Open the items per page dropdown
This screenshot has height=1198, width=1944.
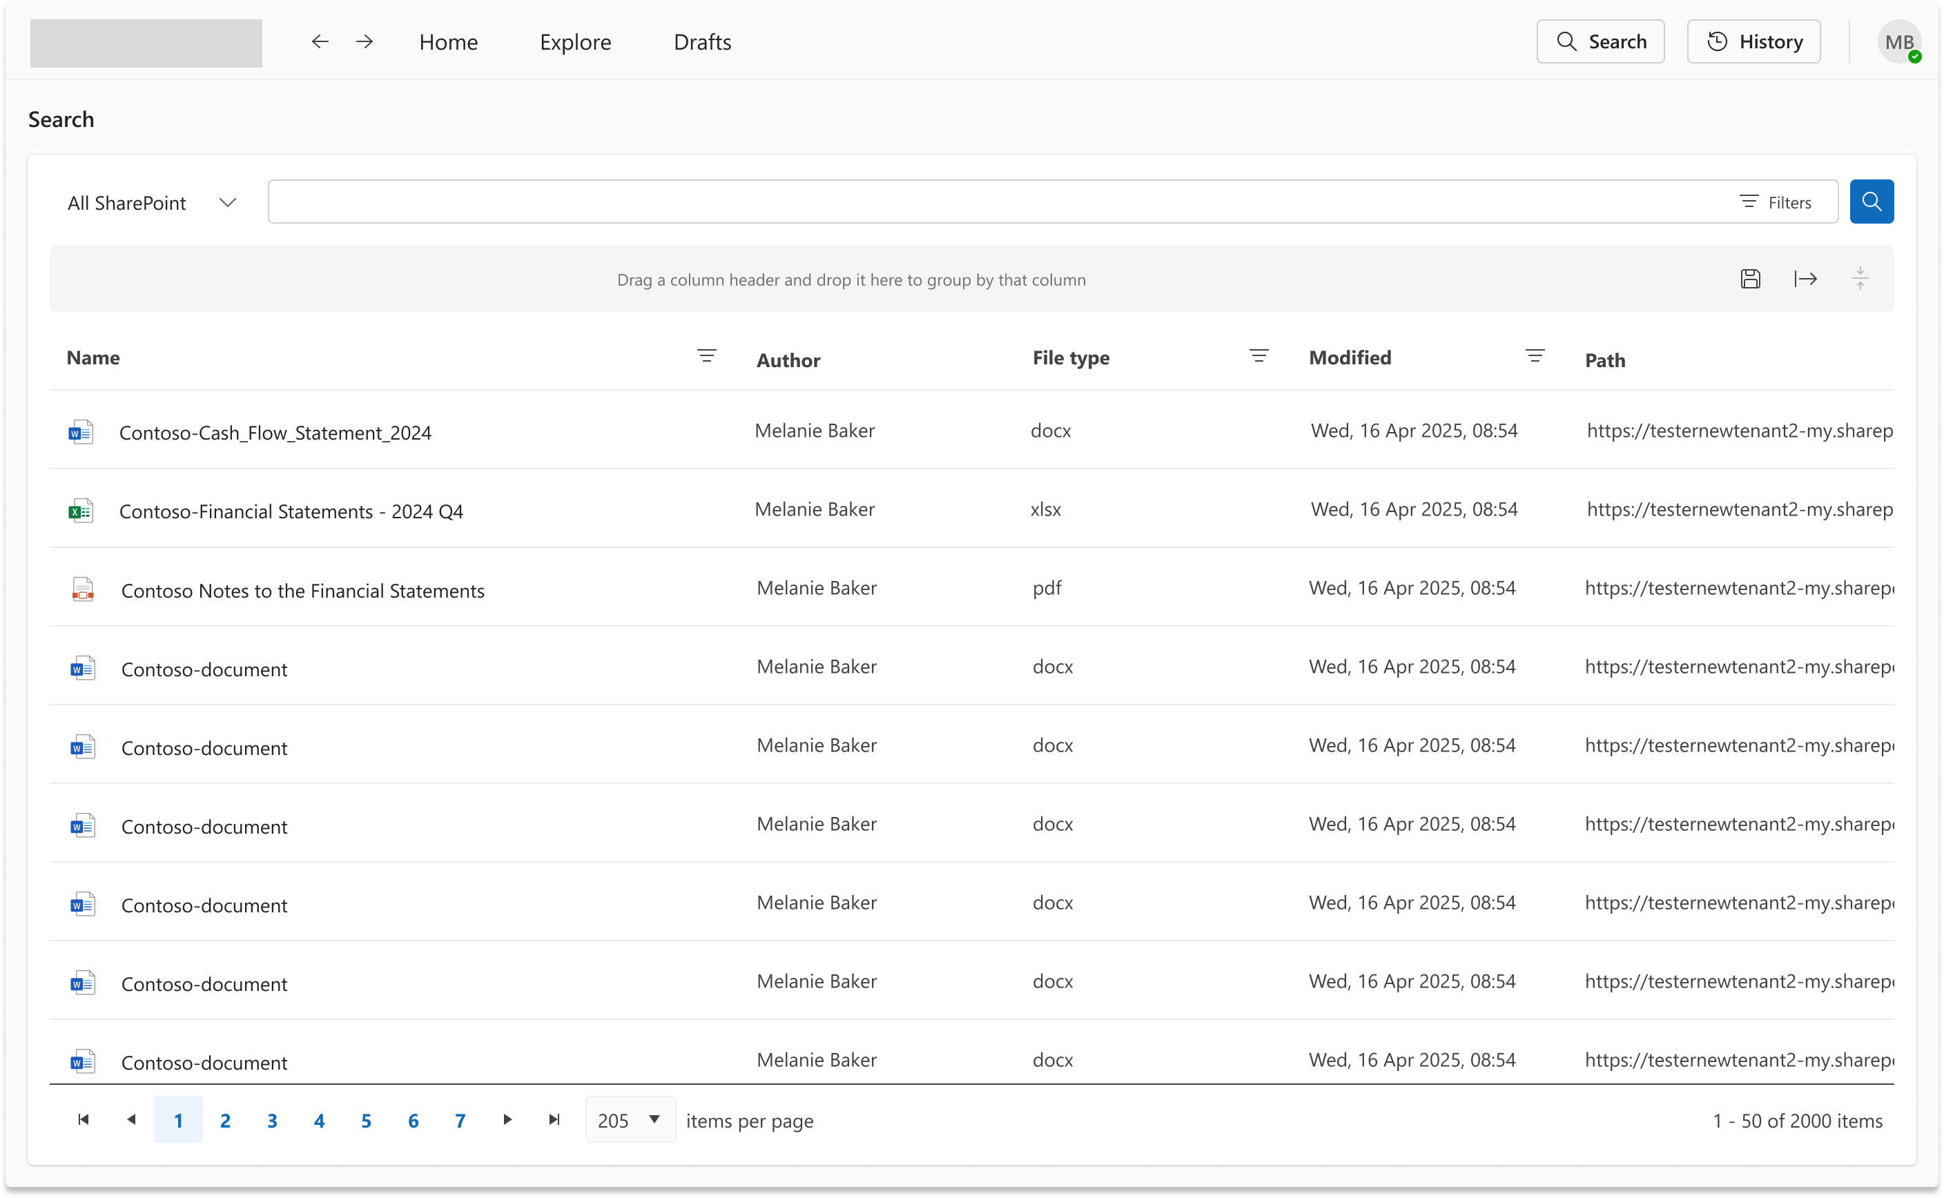pos(630,1119)
